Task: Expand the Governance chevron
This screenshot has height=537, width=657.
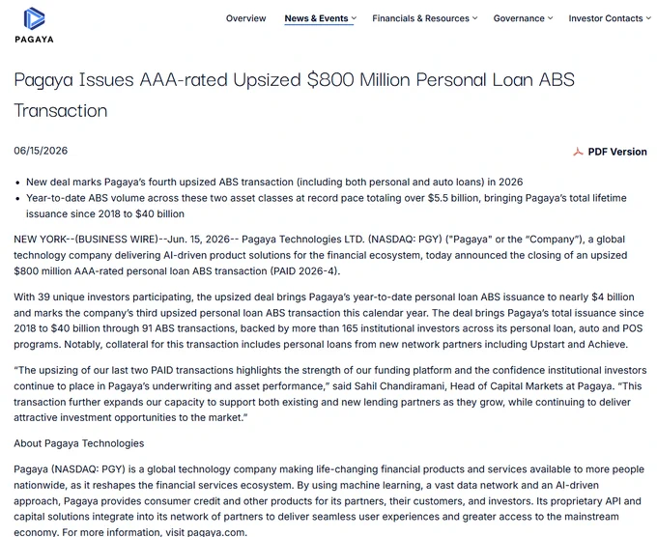Action: pyautogui.click(x=550, y=18)
